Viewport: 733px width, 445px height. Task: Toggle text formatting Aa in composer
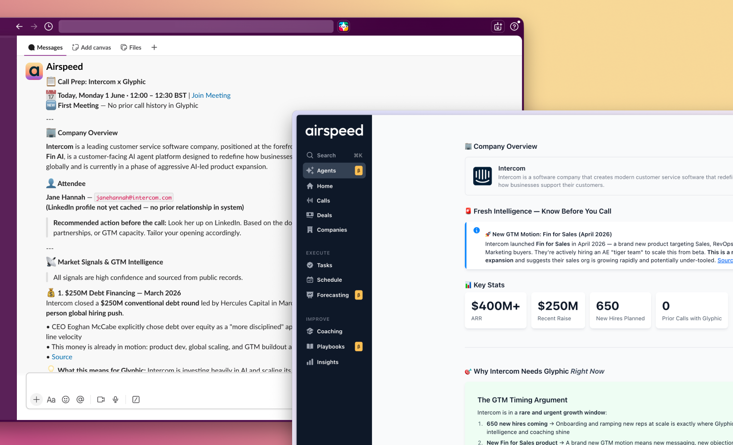tap(51, 399)
